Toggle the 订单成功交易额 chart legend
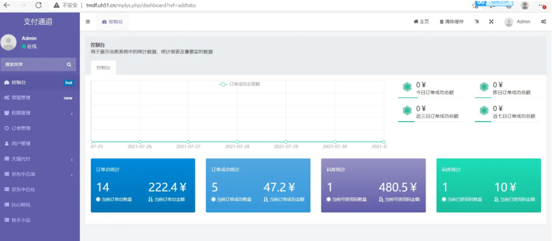Screen dimensions: 552x241 (240, 84)
